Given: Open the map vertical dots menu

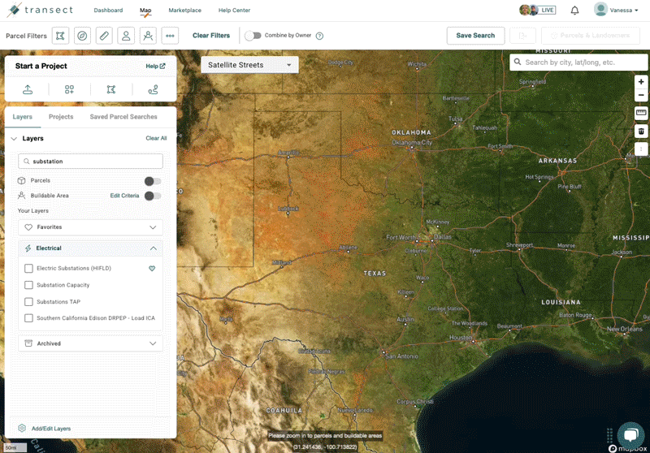Looking at the screenshot, I should tap(641, 149).
